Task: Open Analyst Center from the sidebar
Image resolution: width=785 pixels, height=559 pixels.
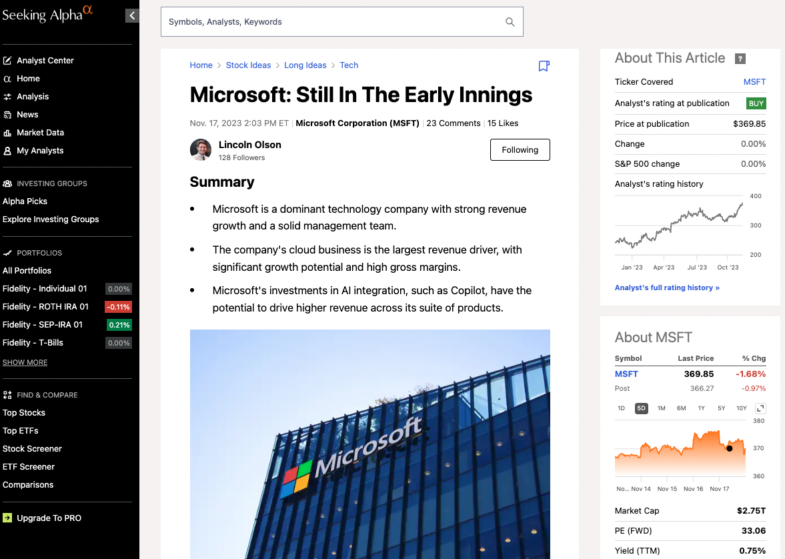Action: 45,61
